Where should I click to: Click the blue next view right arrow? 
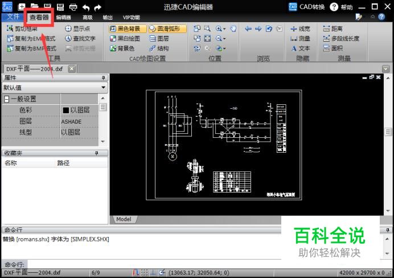258,28
